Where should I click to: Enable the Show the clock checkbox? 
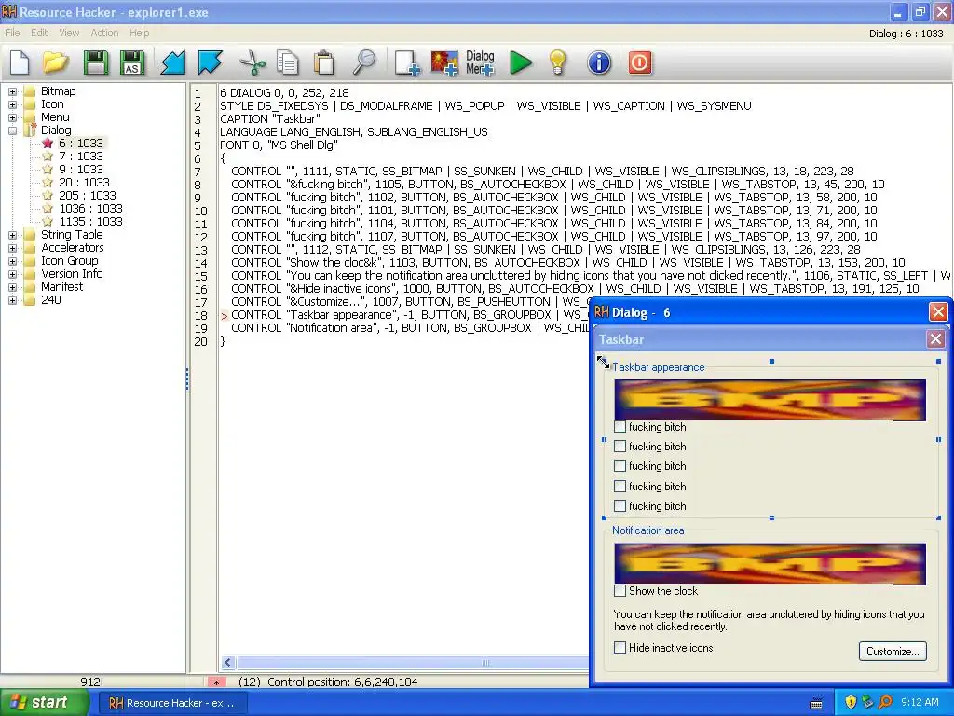(x=620, y=590)
